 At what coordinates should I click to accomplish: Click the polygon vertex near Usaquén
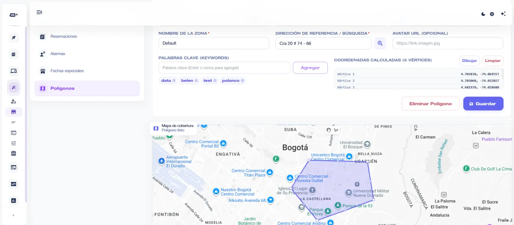pyautogui.click(x=367, y=162)
